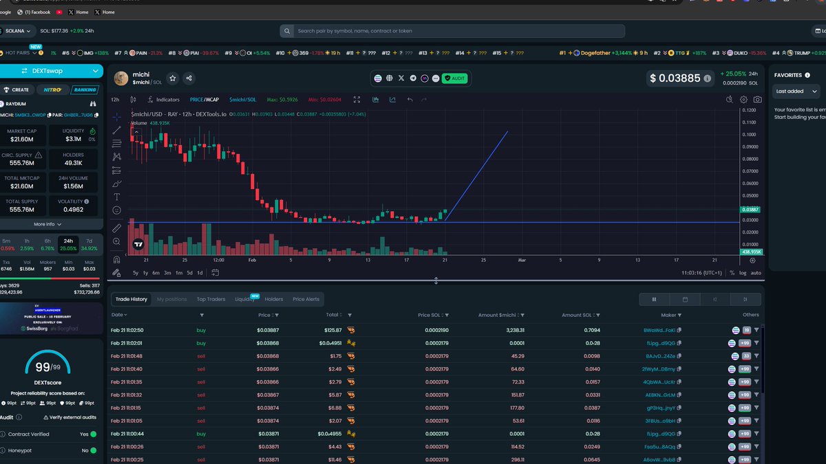This screenshot has height=464, width=826.
Task: Click the RANKING button
Action: click(85, 90)
